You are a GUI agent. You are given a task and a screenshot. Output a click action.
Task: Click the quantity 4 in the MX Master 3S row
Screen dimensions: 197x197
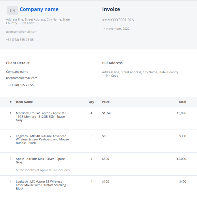(91, 181)
